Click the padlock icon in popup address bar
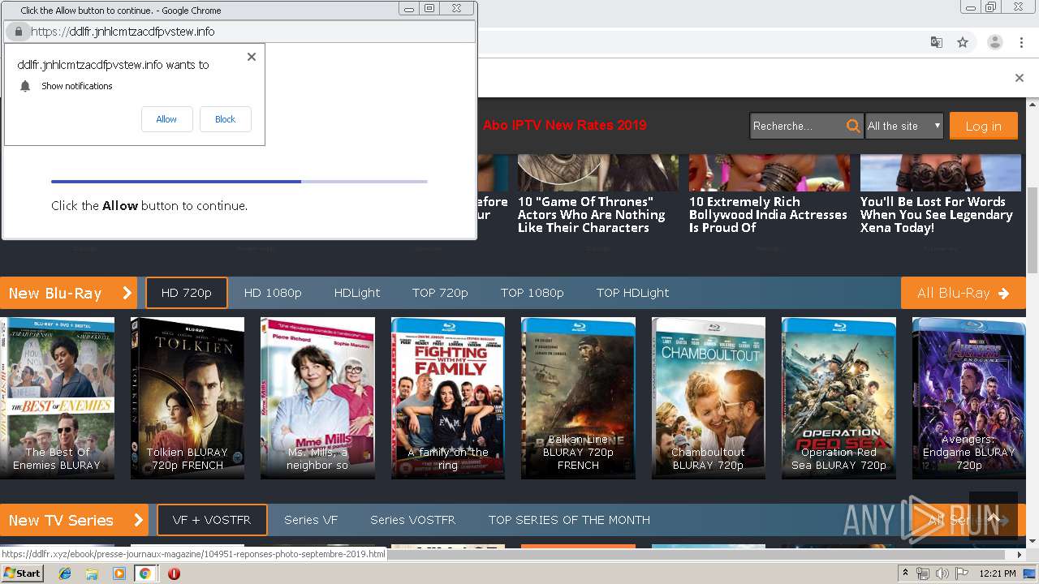This screenshot has width=1039, height=584. 19,32
